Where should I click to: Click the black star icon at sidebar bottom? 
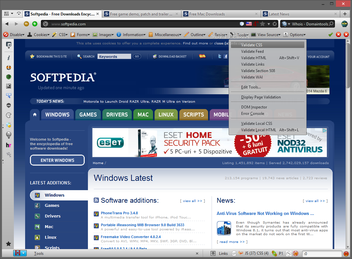pyautogui.click(x=8, y=244)
